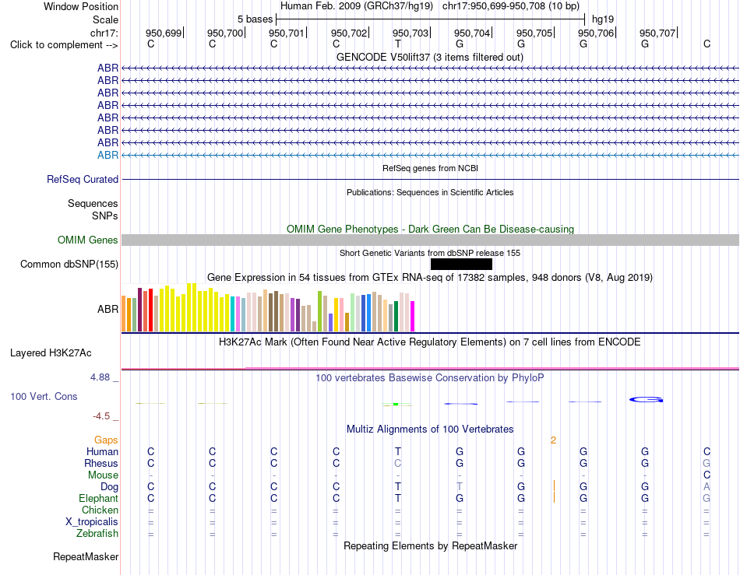Viewport: 740px width, 575px height.
Task: Click the gray OMIM Genes bar
Action: click(x=430, y=240)
